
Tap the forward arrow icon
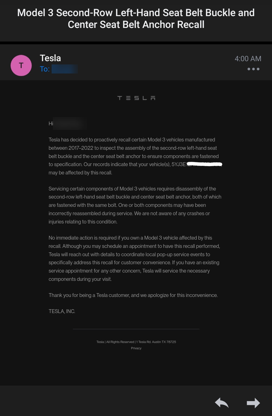pos(253,403)
